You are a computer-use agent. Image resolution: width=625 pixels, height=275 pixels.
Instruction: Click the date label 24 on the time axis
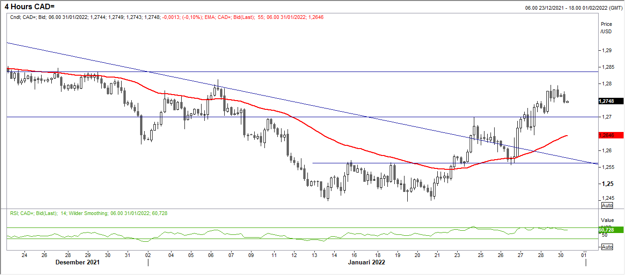point(24,255)
